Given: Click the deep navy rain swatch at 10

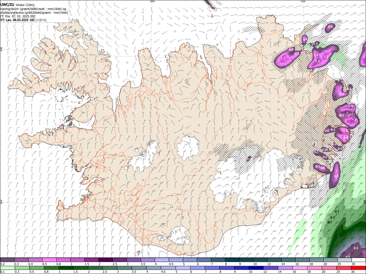Looking at the screenshot, I should click(x=256, y=268).
